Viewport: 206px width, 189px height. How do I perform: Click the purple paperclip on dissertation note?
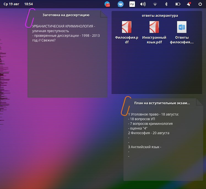(30, 18)
